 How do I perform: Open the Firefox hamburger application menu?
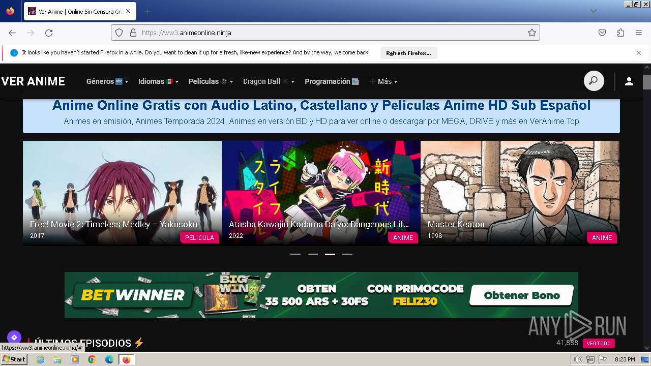[639, 33]
